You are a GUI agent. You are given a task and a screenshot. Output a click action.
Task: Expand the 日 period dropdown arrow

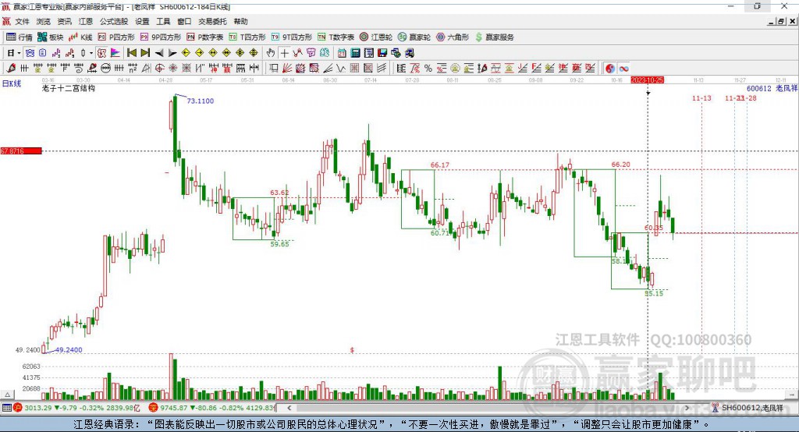click(x=19, y=53)
